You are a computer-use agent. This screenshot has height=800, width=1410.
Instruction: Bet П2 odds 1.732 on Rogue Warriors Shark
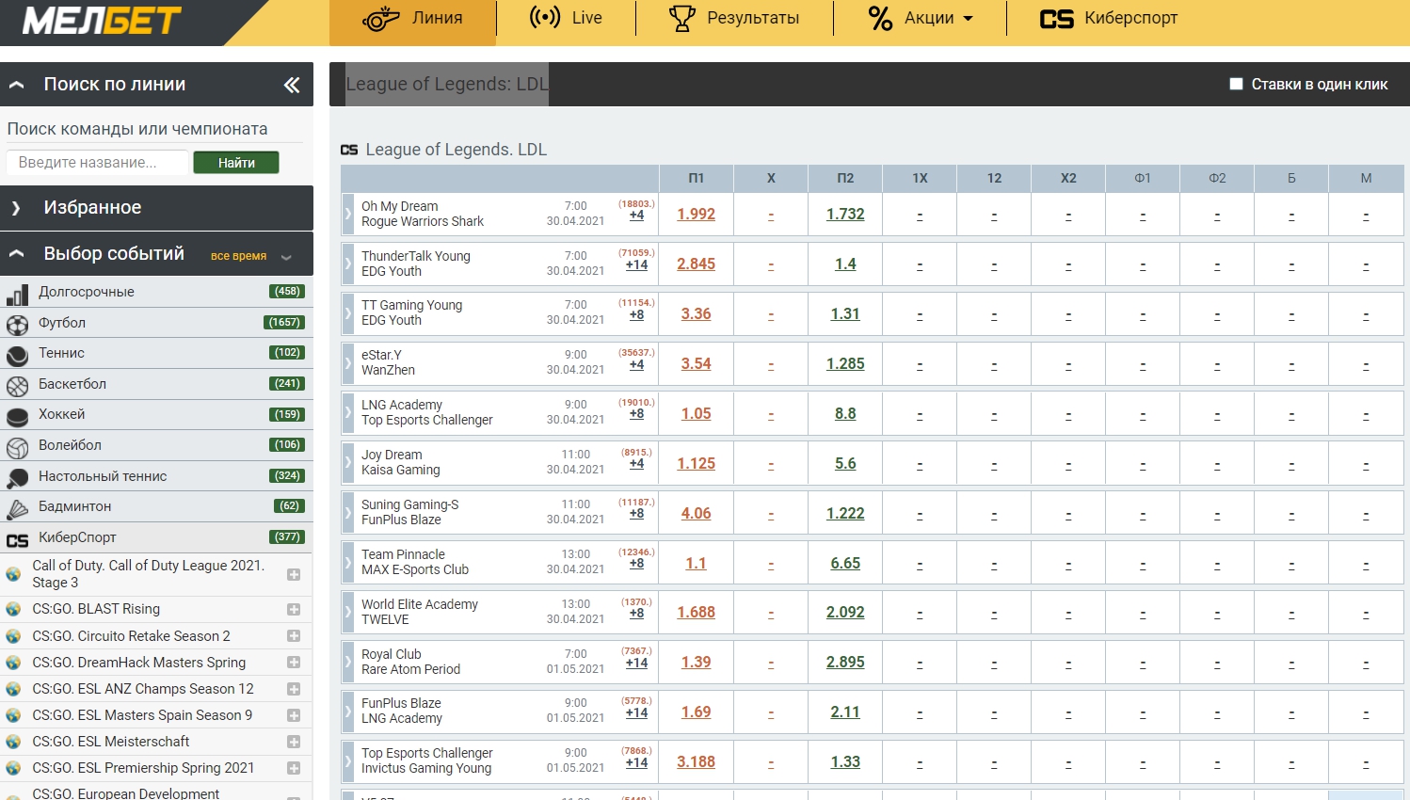click(845, 215)
